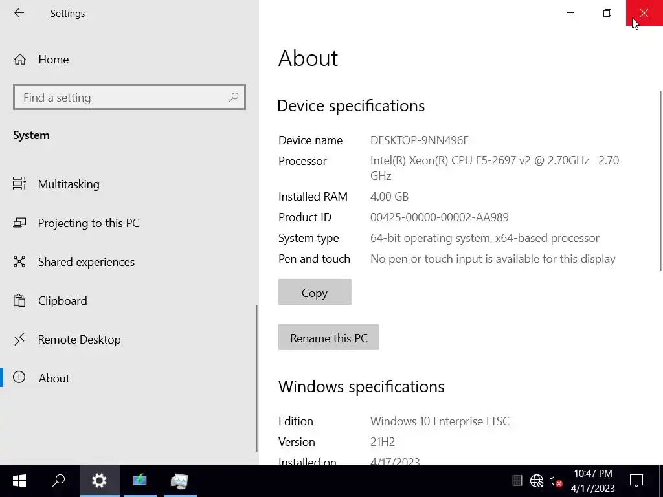Click the 64-bit operating system text
Viewport: 663px width, 497px height.
484,238
